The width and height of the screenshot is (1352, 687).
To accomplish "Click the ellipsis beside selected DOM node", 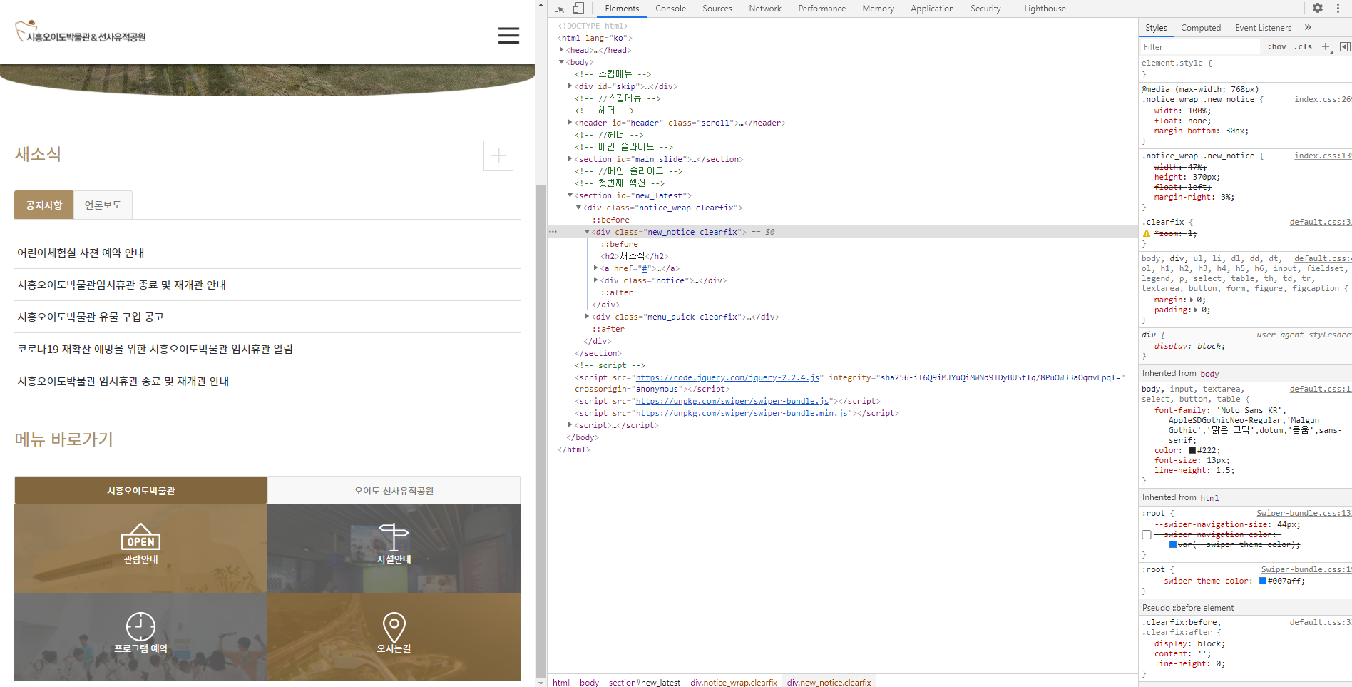I will (553, 232).
